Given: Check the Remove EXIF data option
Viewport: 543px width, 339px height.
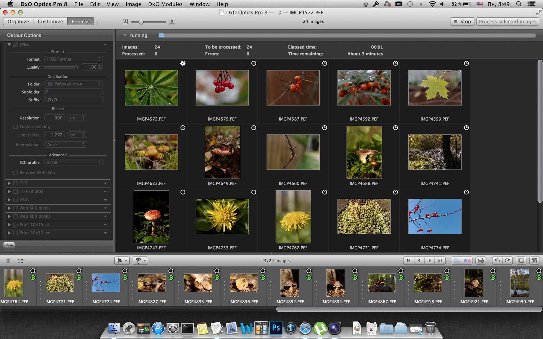Looking at the screenshot, I should pos(16,172).
